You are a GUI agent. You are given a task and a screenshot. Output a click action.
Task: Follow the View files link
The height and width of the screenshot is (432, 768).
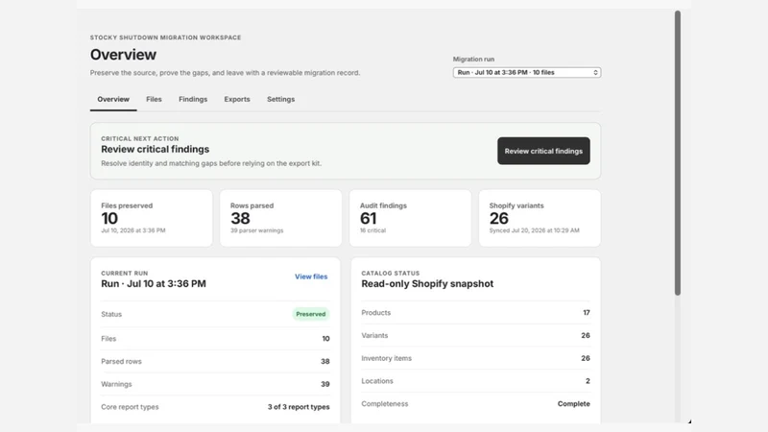[311, 276]
